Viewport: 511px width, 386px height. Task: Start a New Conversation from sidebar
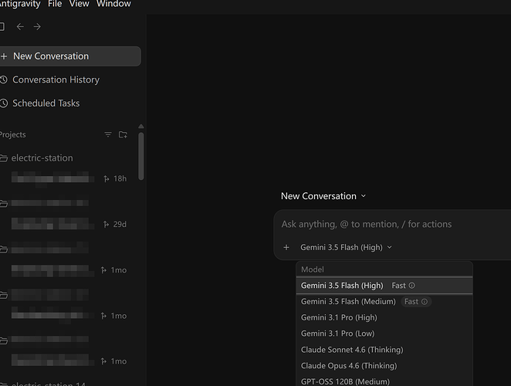click(x=70, y=56)
